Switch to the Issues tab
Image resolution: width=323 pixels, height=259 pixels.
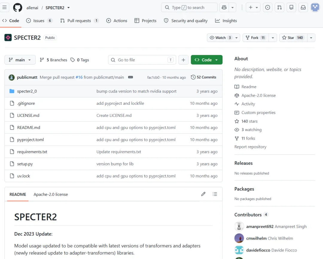click(39, 21)
